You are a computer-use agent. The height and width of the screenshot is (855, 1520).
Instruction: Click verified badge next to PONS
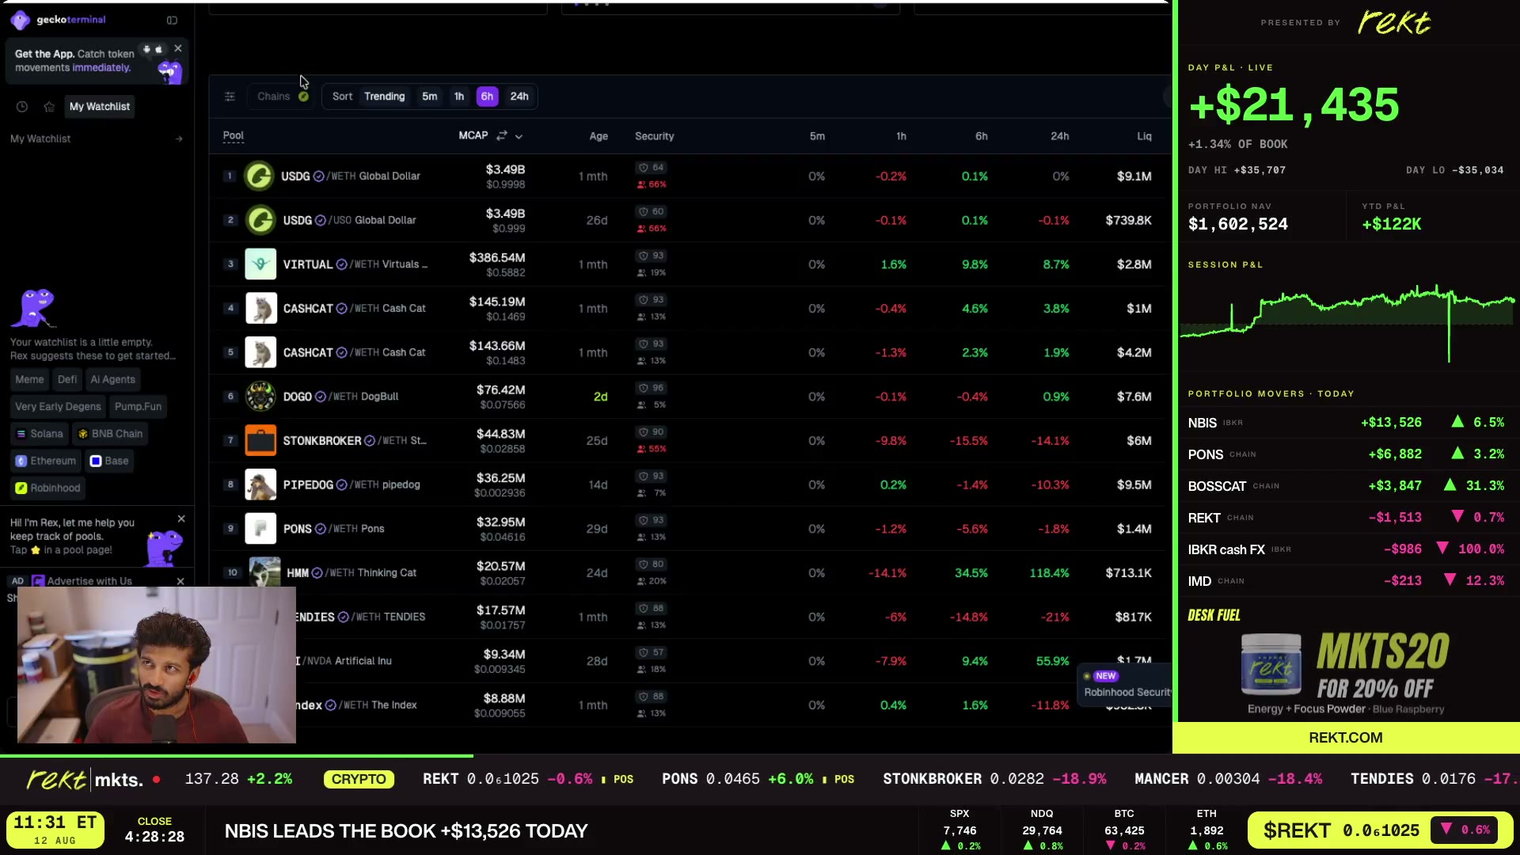point(321,529)
